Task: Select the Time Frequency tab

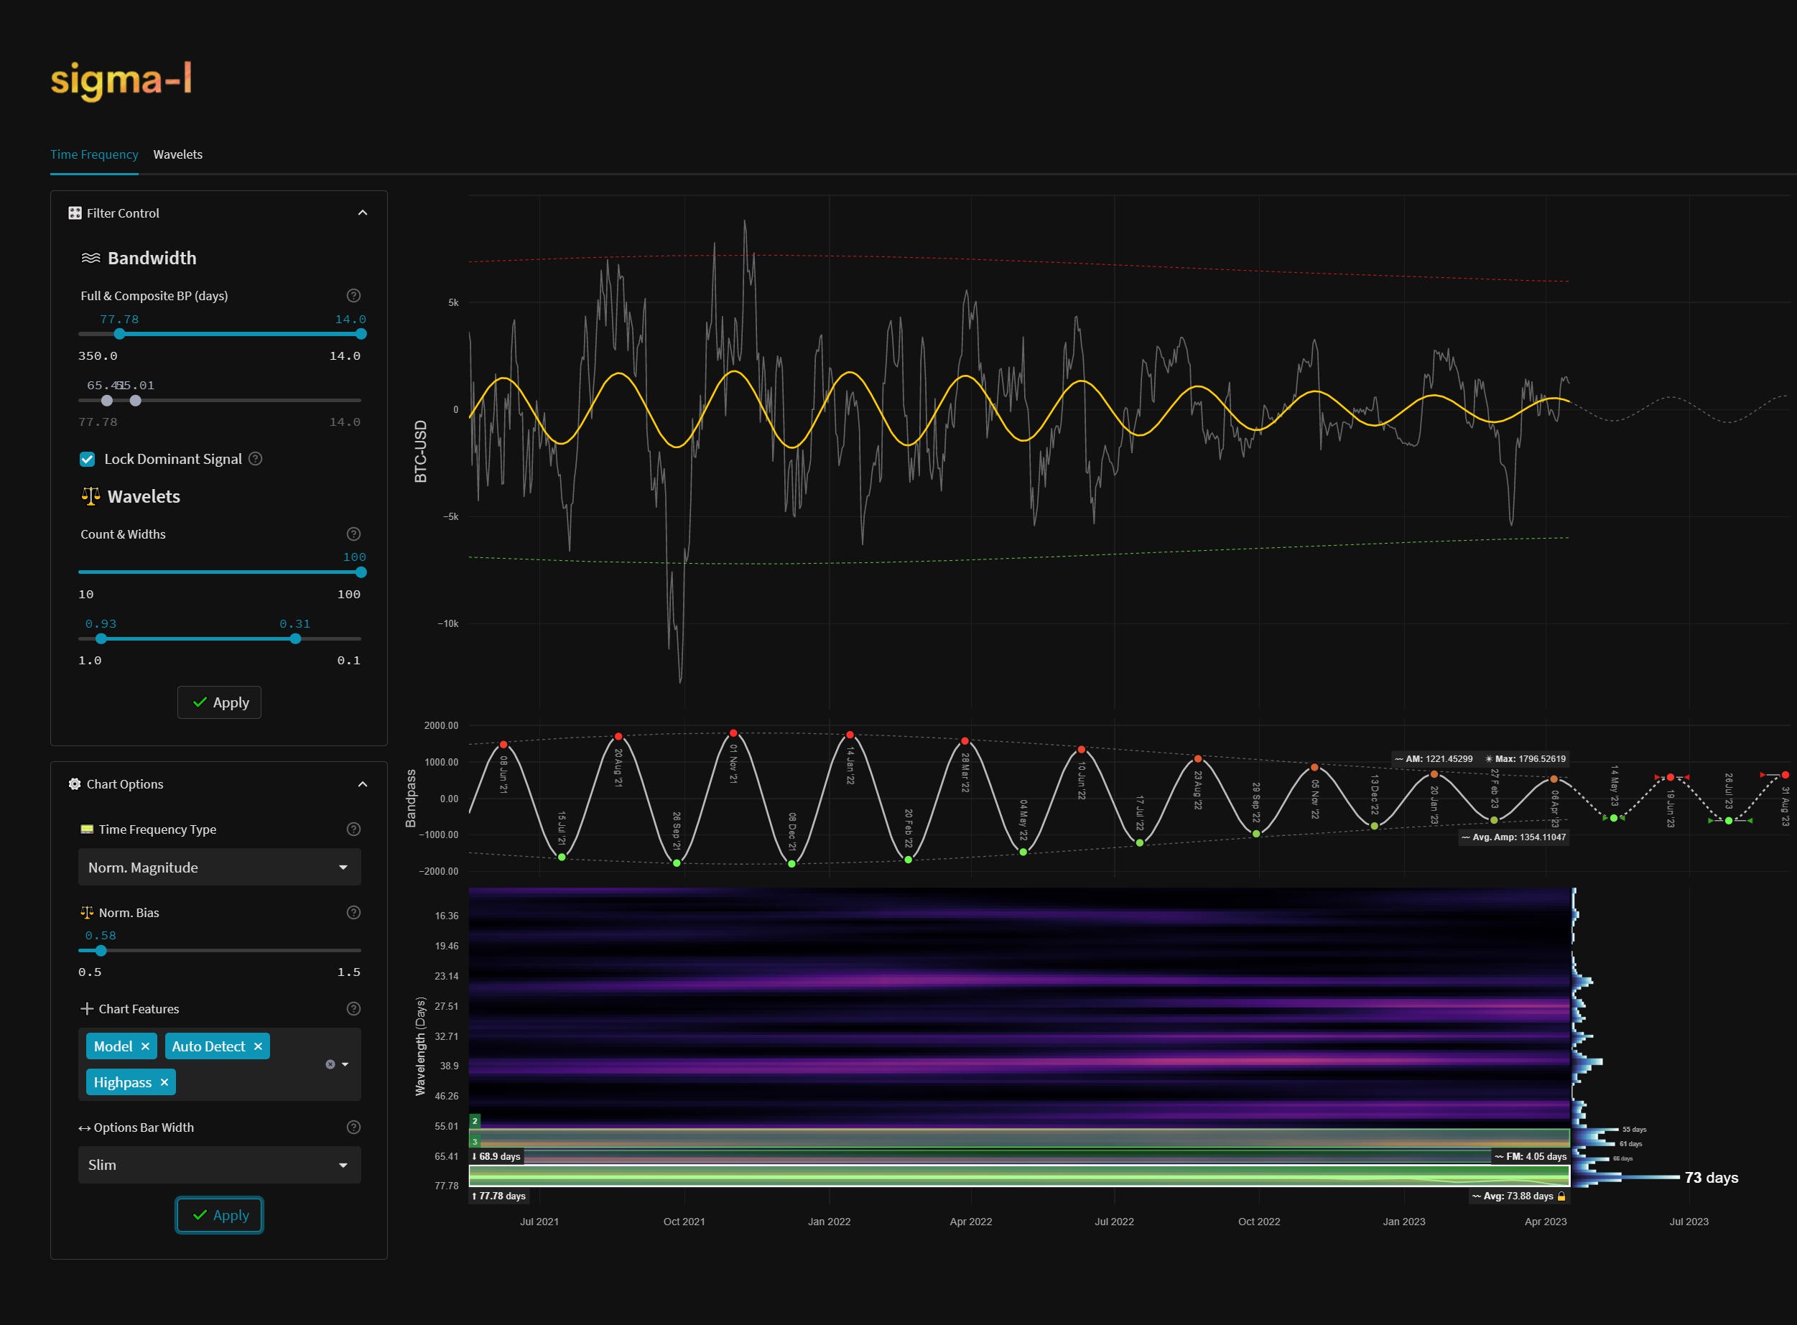Action: 94,155
